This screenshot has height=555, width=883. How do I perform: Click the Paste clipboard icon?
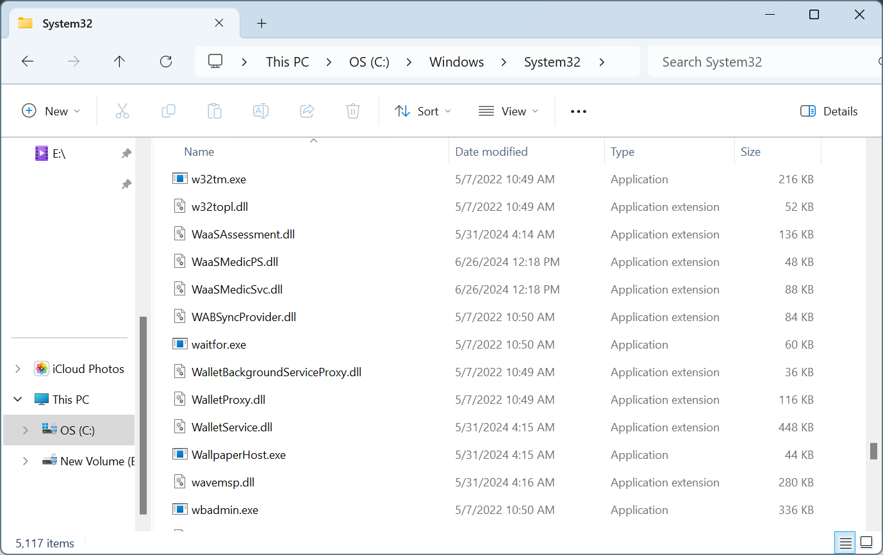pyautogui.click(x=215, y=111)
